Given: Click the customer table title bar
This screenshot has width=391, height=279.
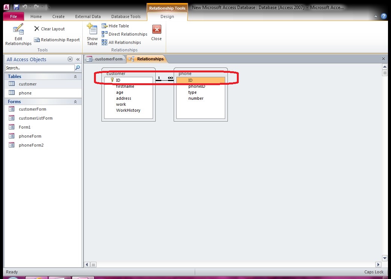Looking at the screenshot, I should tap(129, 73).
